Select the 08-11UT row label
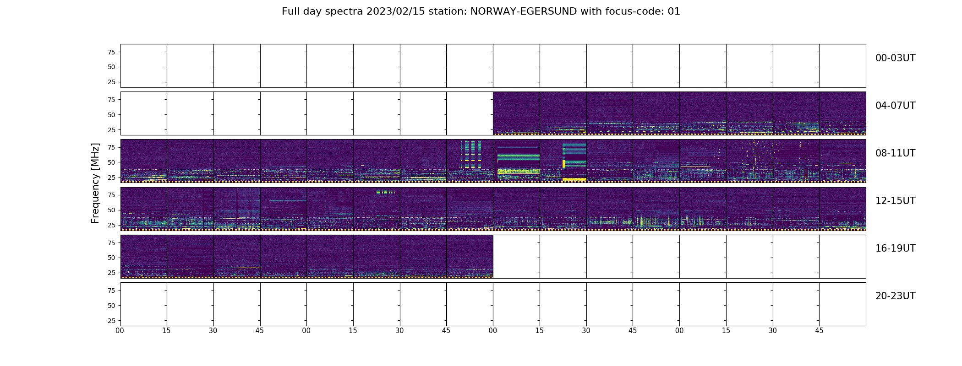The width and height of the screenshot is (962, 366). [x=895, y=153]
